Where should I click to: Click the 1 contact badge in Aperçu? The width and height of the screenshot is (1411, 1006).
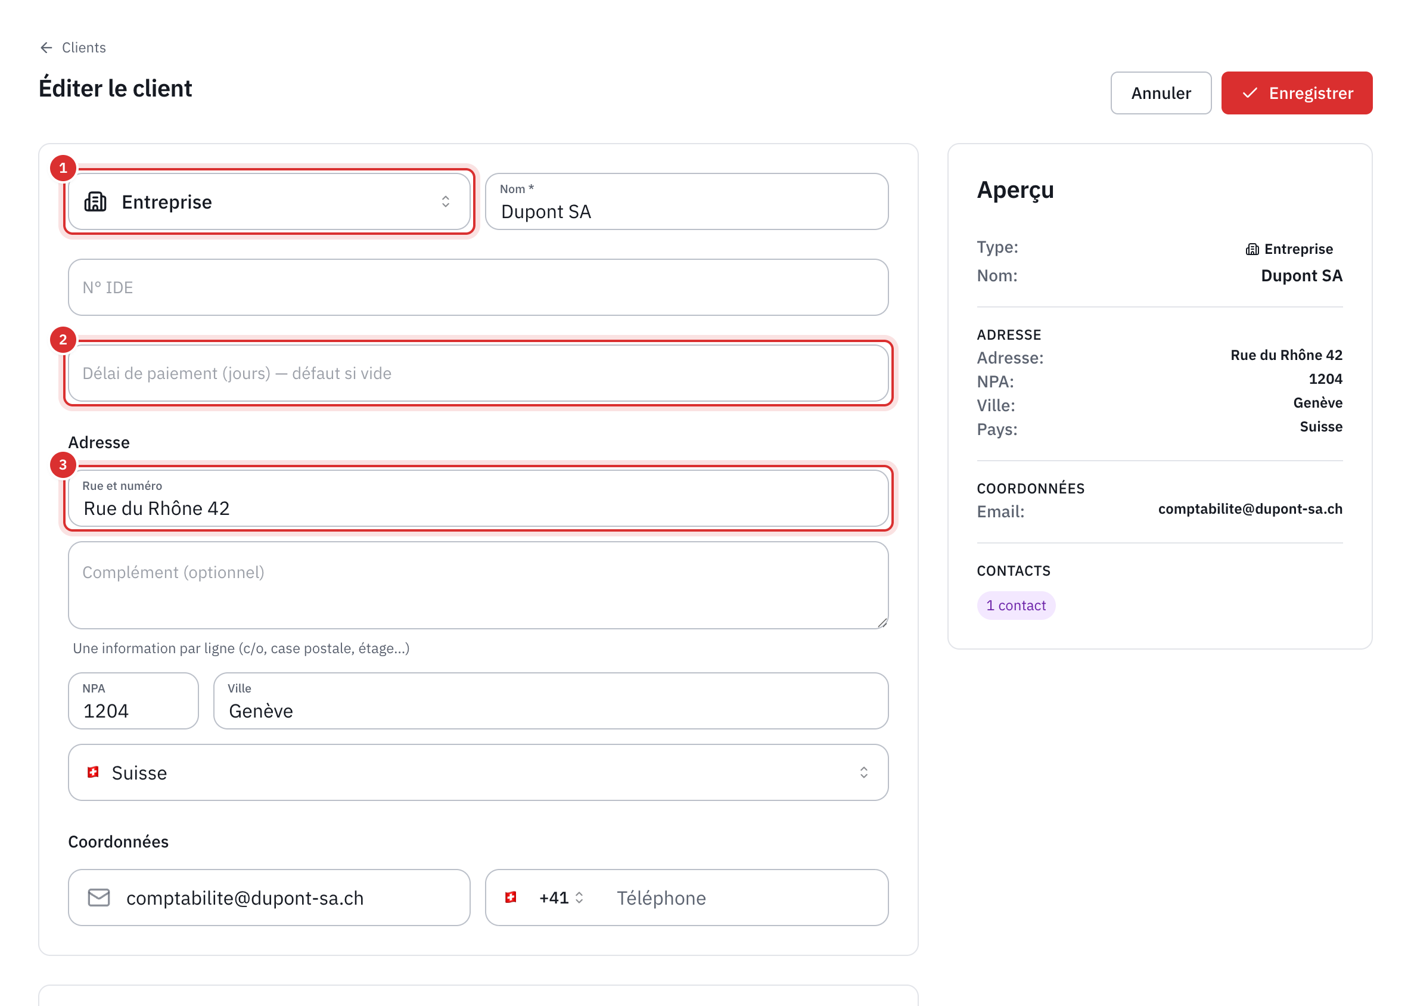coord(1016,606)
